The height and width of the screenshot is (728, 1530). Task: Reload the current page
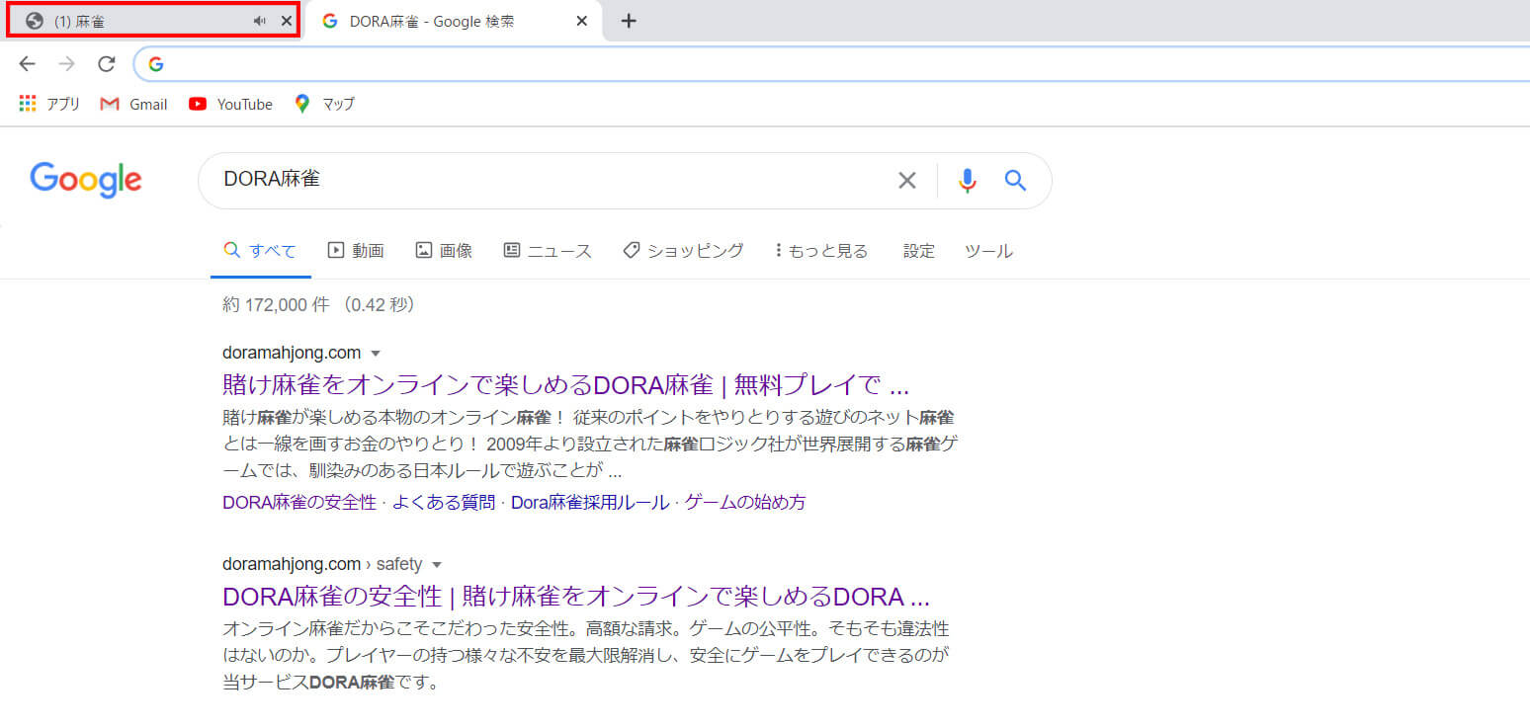(x=106, y=64)
